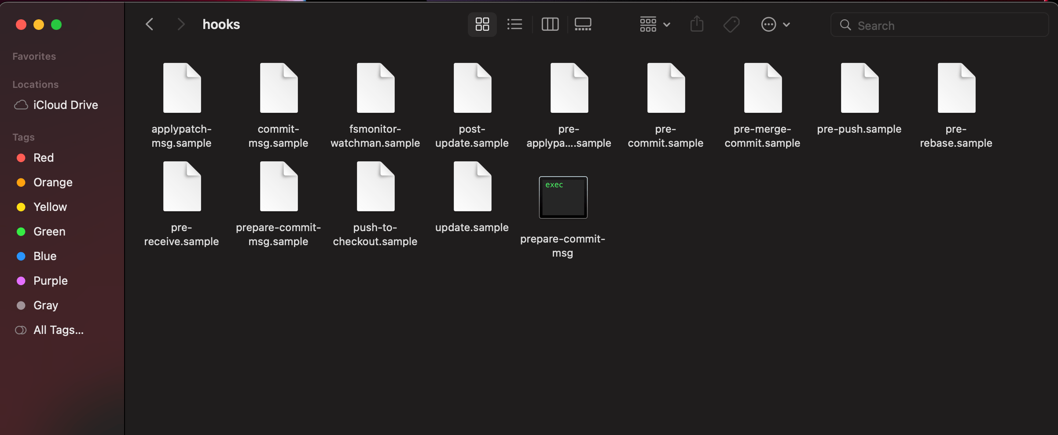Click the Edit Tags icon
This screenshot has height=435, width=1058.
[x=731, y=24]
